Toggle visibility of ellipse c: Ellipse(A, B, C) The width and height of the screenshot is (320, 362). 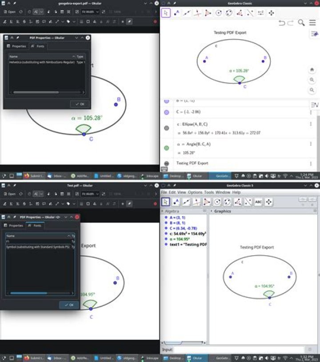(x=166, y=128)
